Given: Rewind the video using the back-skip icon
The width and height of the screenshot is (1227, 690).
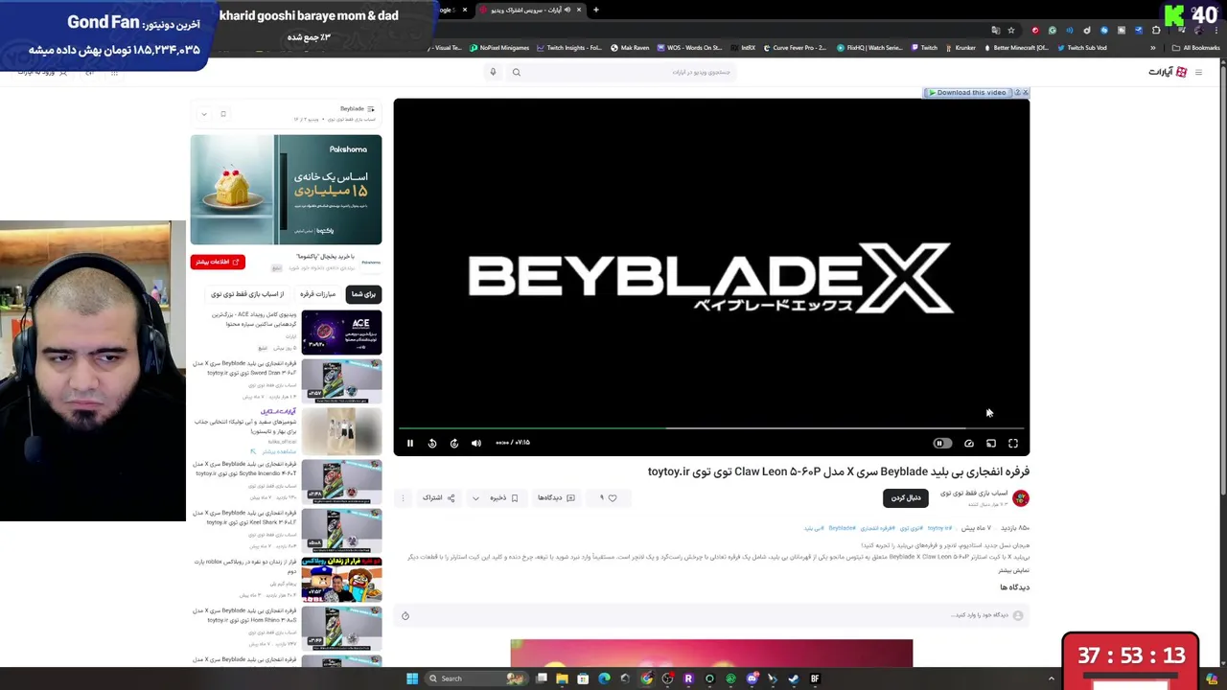Looking at the screenshot, I should point(432,443).
